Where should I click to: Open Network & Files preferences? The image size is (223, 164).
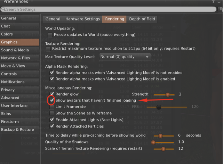[x=20, y=58]
